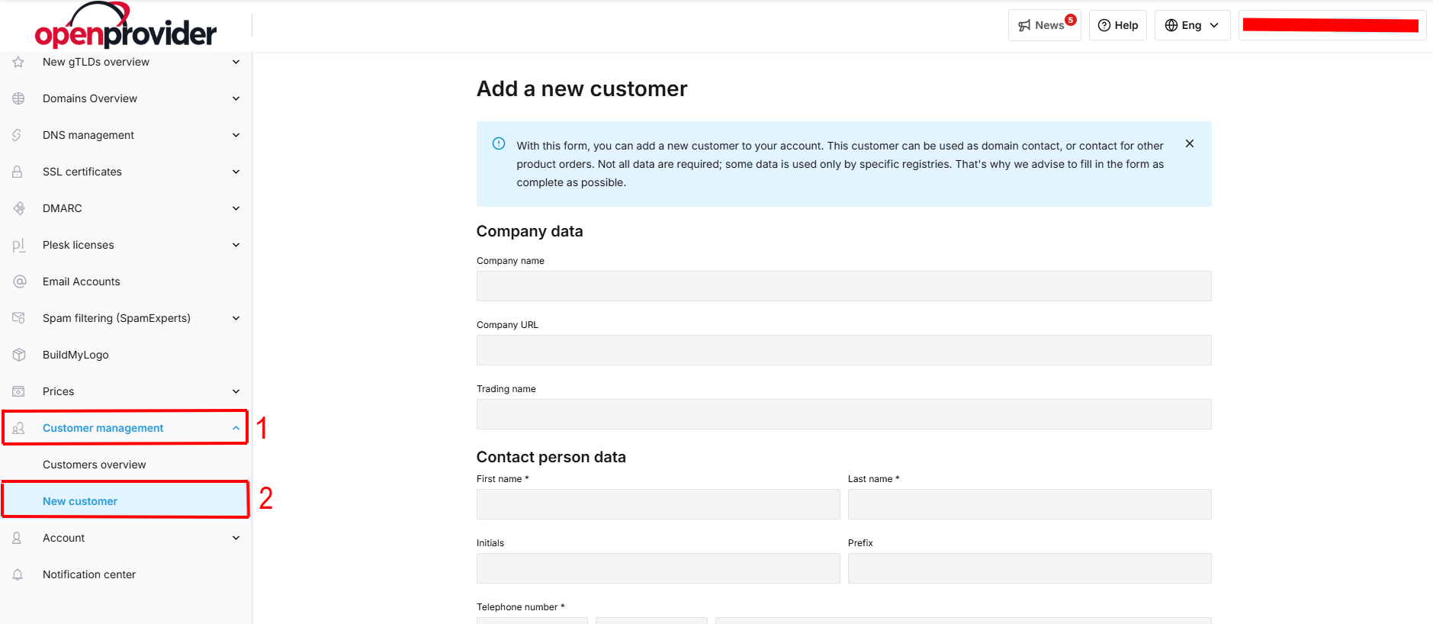Screen dimensions: 1433x624
Task: Expand Prices submenu chevron
Action: pyautogui.click(x=236, y=391)
